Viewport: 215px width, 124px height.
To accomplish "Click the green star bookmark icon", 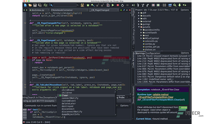I will tap(88, 5).
